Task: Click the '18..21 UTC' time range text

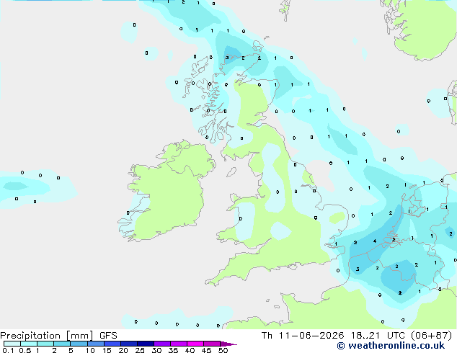Action: pyautogui.click(x=378, y=336)
